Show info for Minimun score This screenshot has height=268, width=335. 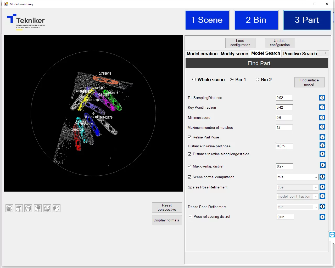pos(322,118)
